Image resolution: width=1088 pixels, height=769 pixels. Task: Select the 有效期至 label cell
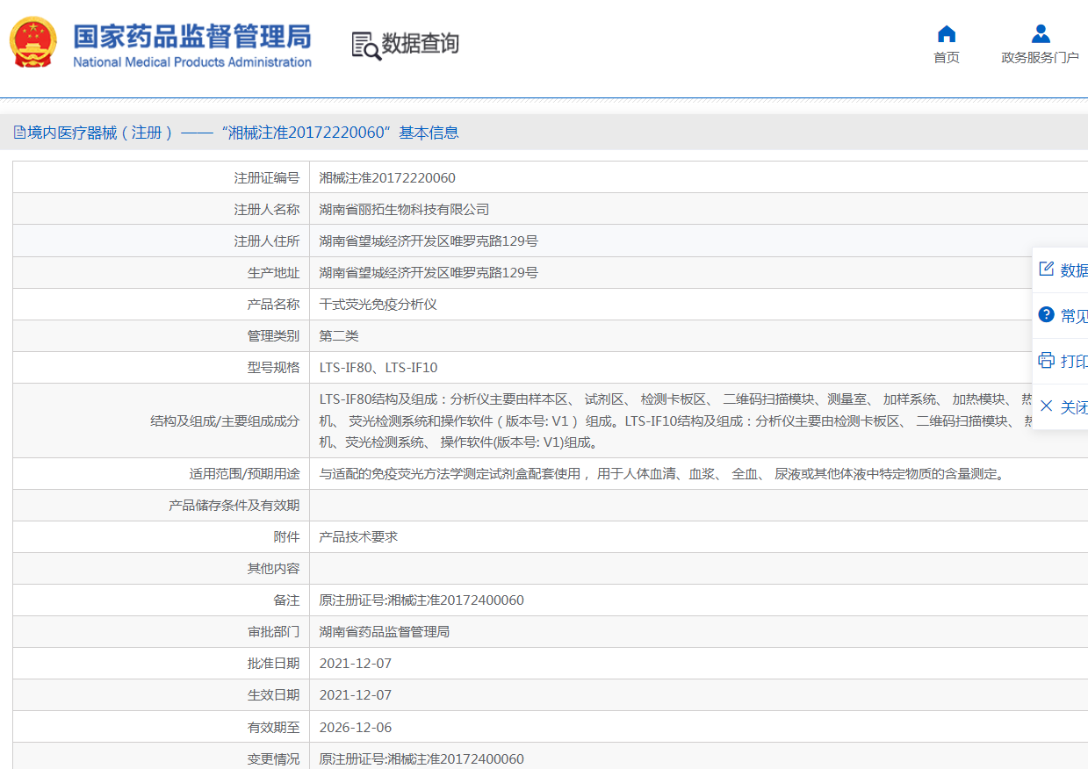coord(162,727)
